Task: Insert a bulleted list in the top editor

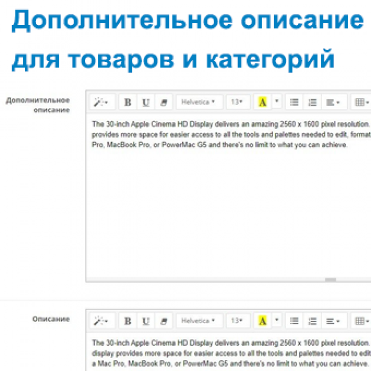Action: 295,102
